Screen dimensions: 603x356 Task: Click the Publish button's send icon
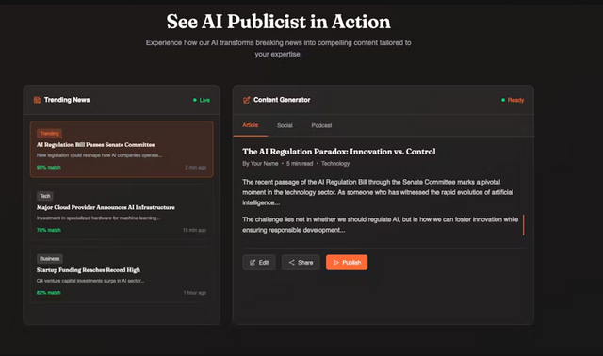coord(335,262)
